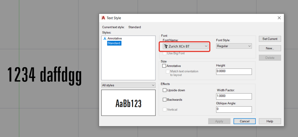Screen dimensions: 298x137
Task: Click the Width Factor input field
Action: point(234,96)
